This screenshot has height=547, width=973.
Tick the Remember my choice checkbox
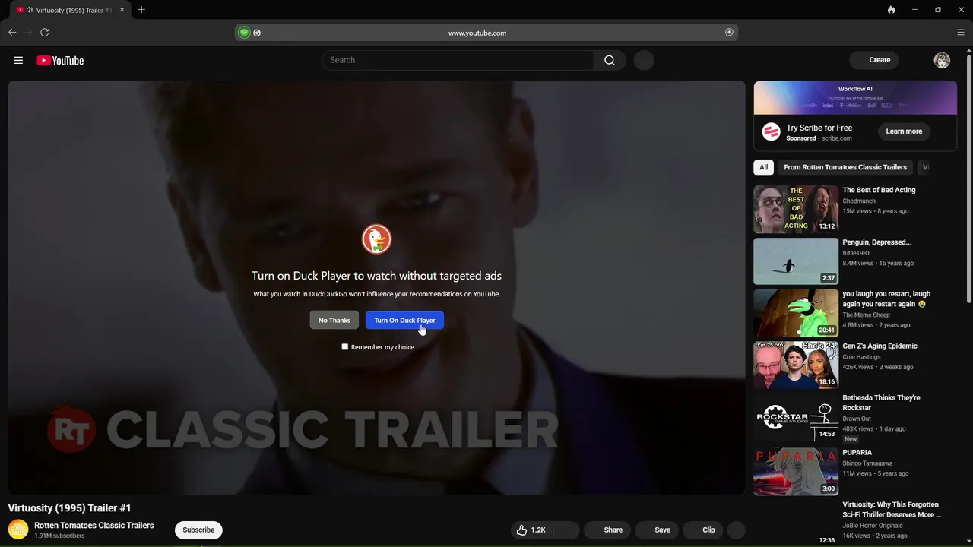pos(345,347)
